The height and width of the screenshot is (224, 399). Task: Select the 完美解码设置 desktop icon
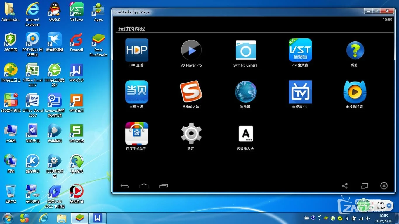click(55, 166)
